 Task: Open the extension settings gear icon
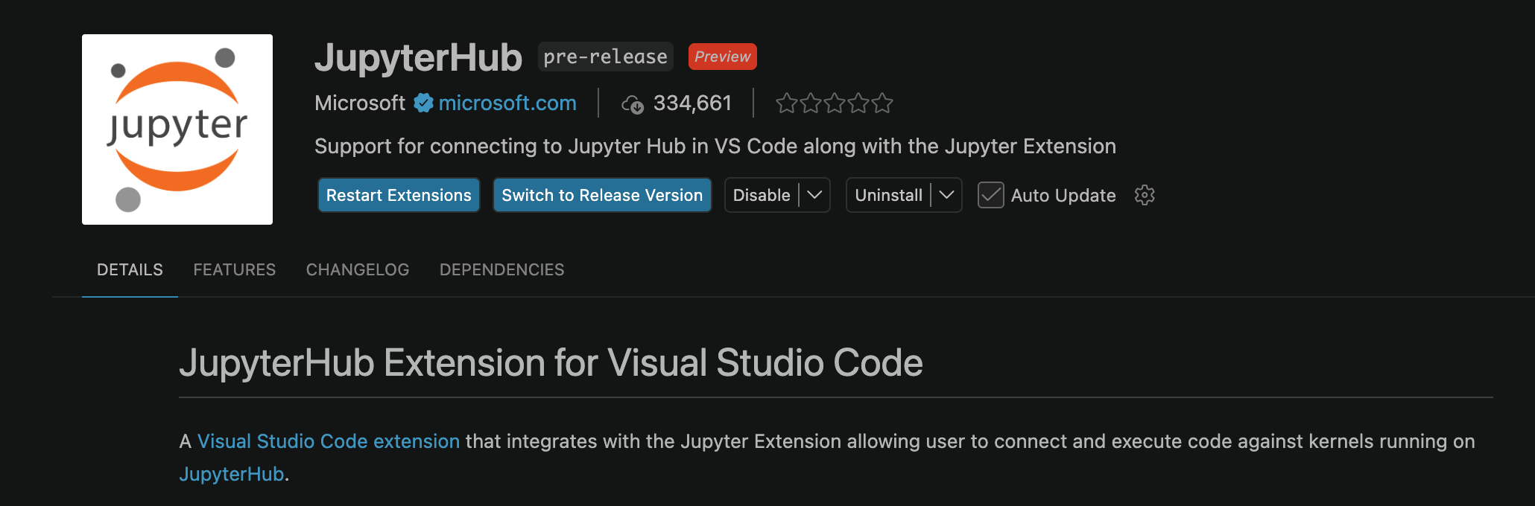click(x=1145, y=195)
